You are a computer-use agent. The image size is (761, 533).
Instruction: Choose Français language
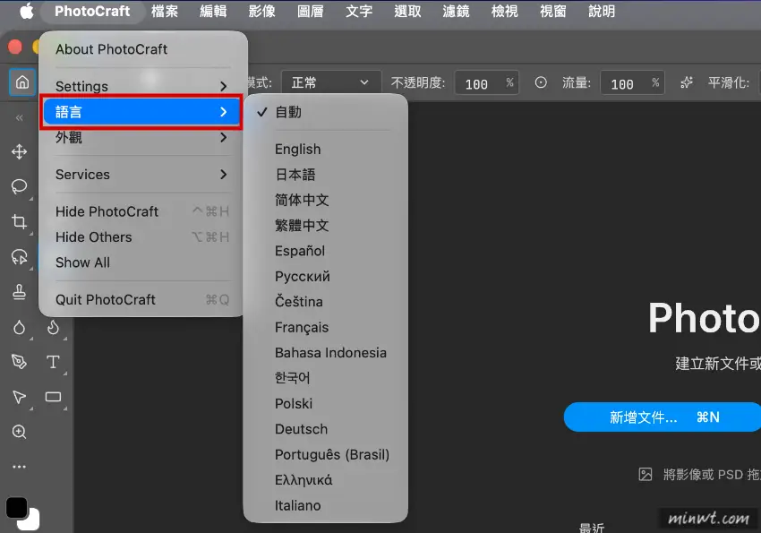[325, 327]
